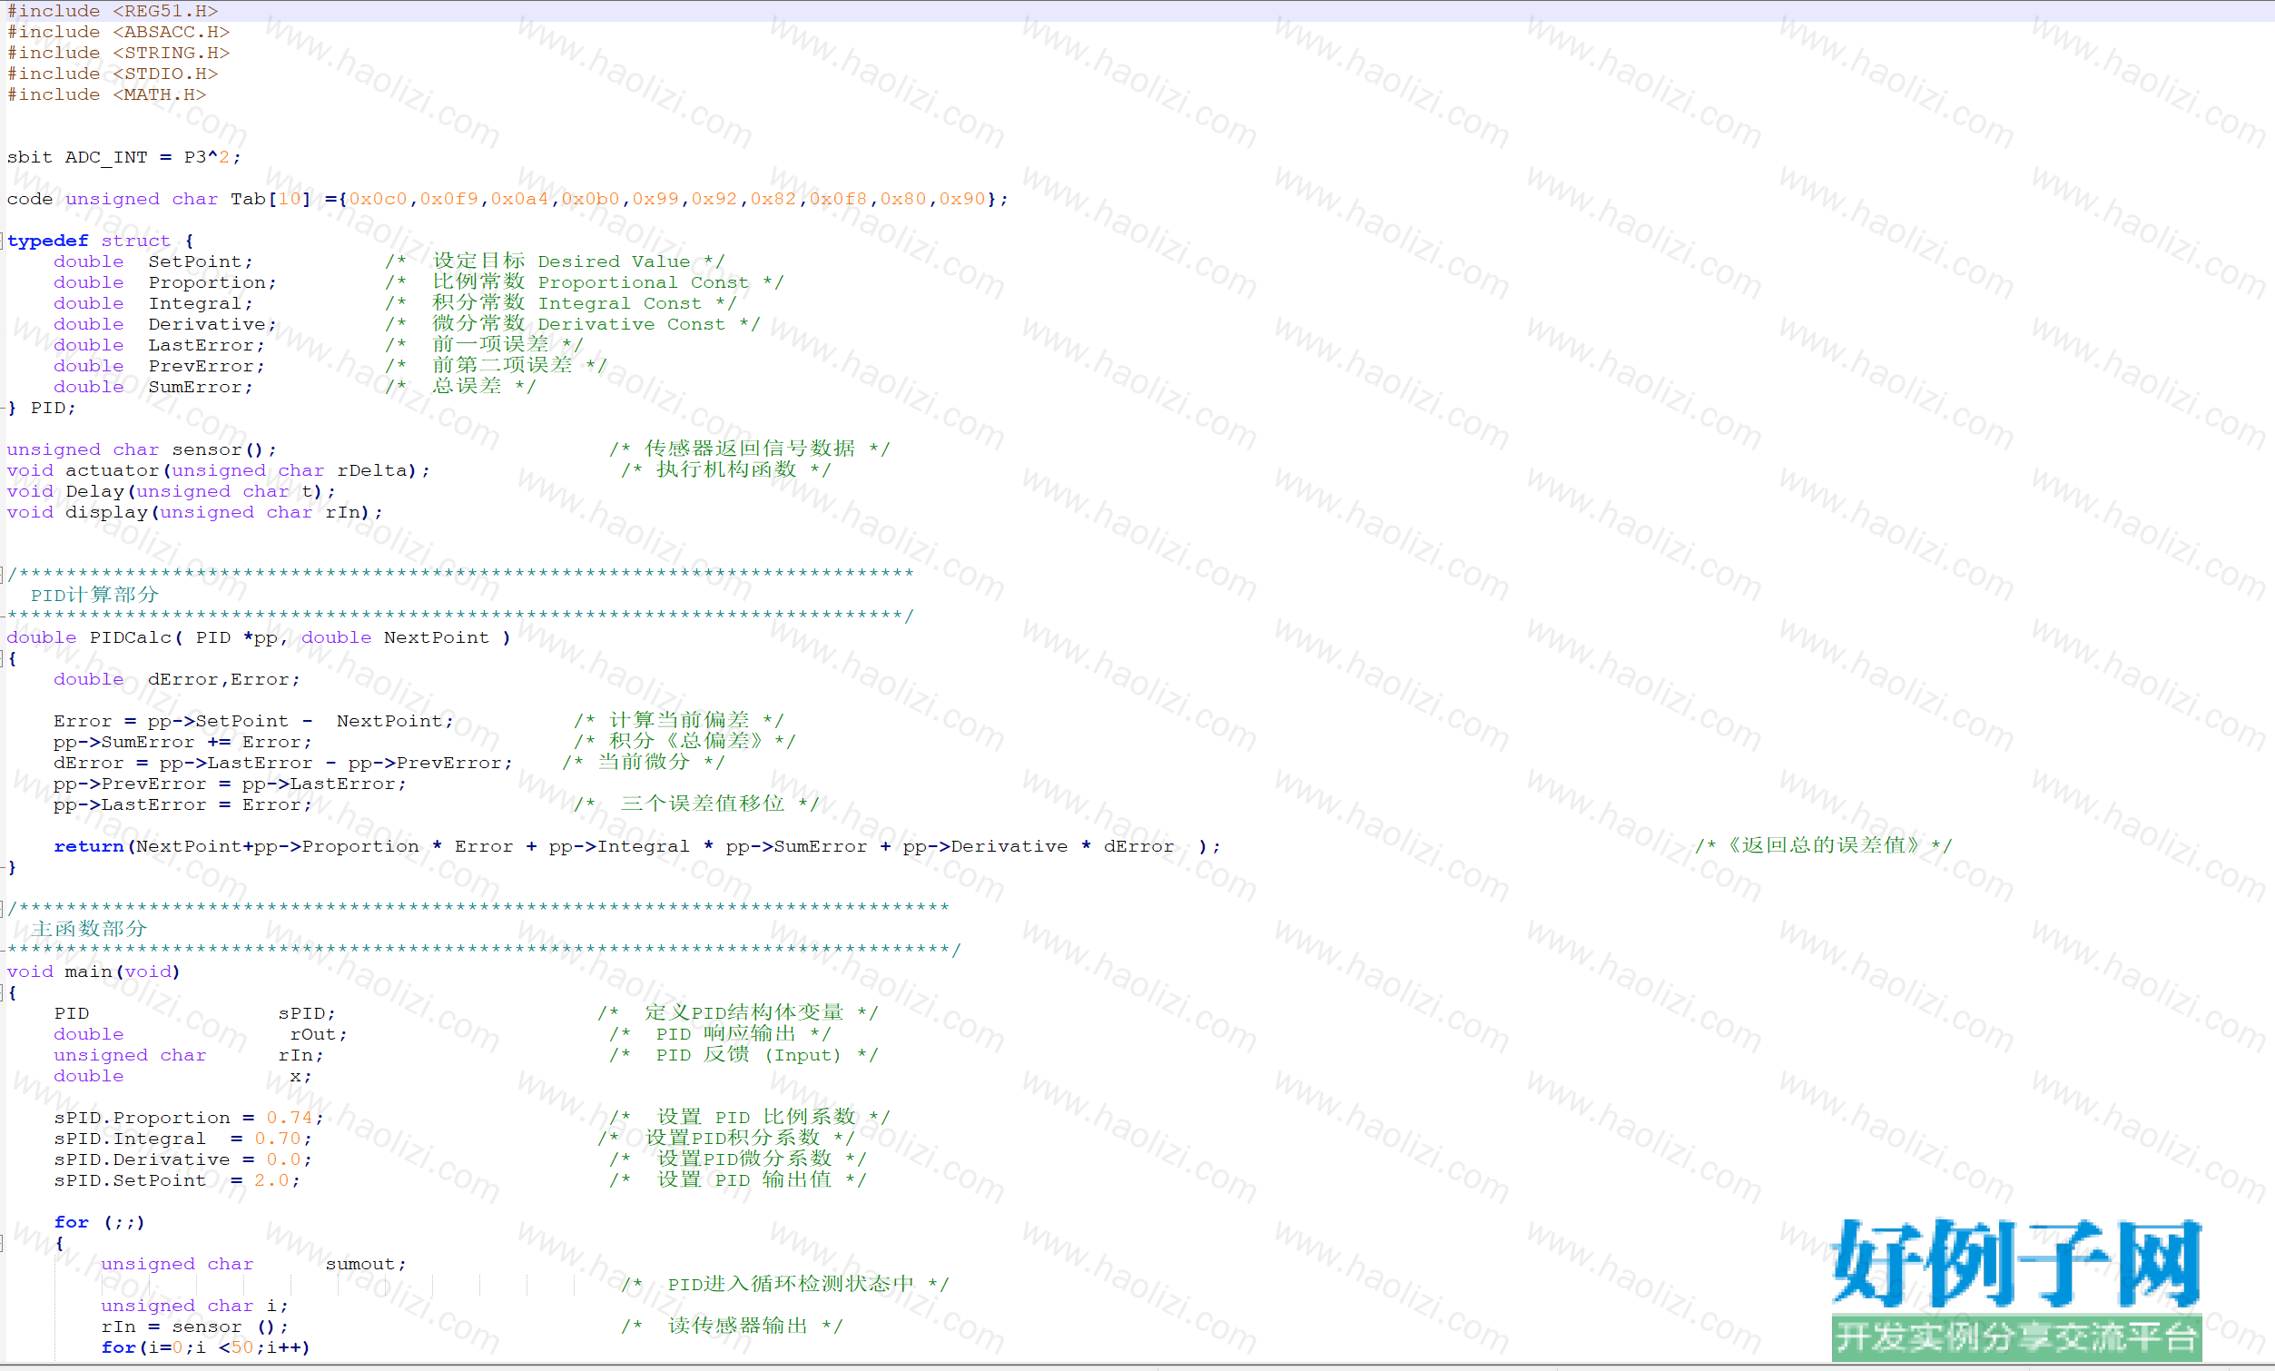Click the 'PID计算部分' section comment

94,596
